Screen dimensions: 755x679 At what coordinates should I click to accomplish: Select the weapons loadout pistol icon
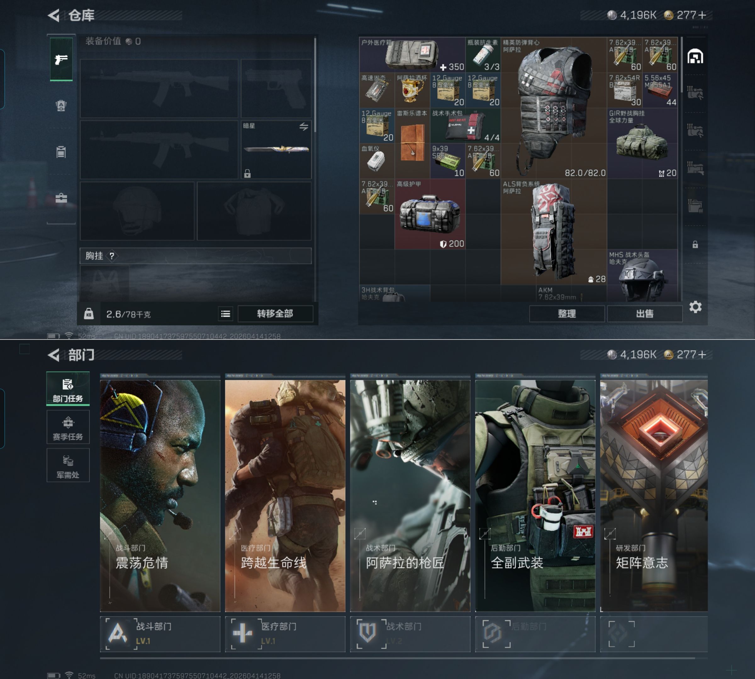point(61,59)
